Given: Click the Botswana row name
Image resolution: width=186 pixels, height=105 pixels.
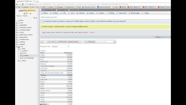Looking at the screenshot, I should pos(43,64).
